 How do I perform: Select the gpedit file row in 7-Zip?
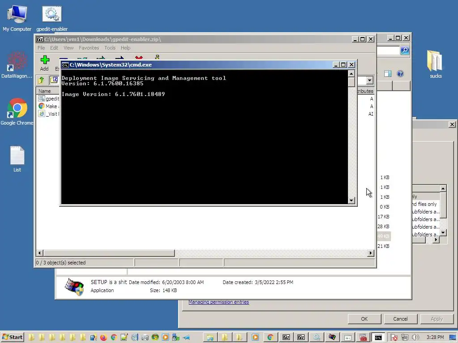49,99
